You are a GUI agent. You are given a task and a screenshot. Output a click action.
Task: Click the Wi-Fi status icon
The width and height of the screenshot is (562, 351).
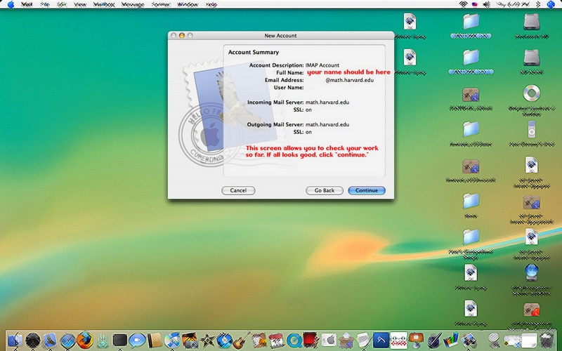[463, 4]
